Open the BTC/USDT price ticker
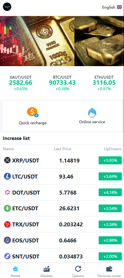The width and height of the screenshot is (124, 278). [62, 83]
